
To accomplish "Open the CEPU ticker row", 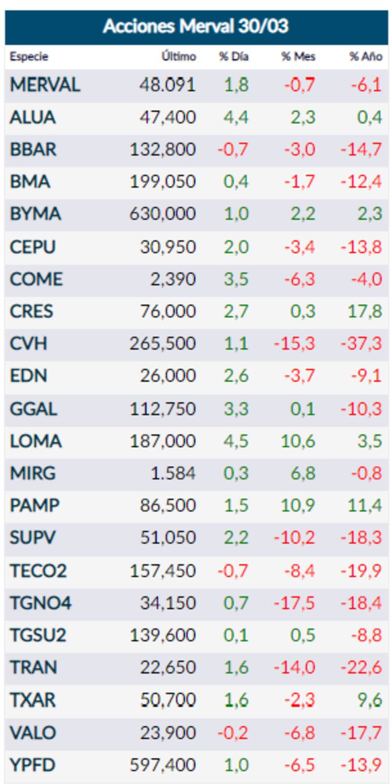I will 32,247.
